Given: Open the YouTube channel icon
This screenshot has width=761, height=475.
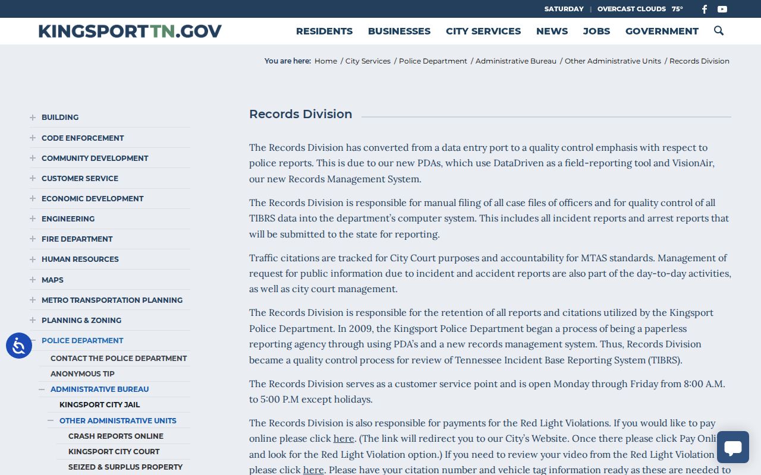Looking at the screenshot, I should 722,9.
